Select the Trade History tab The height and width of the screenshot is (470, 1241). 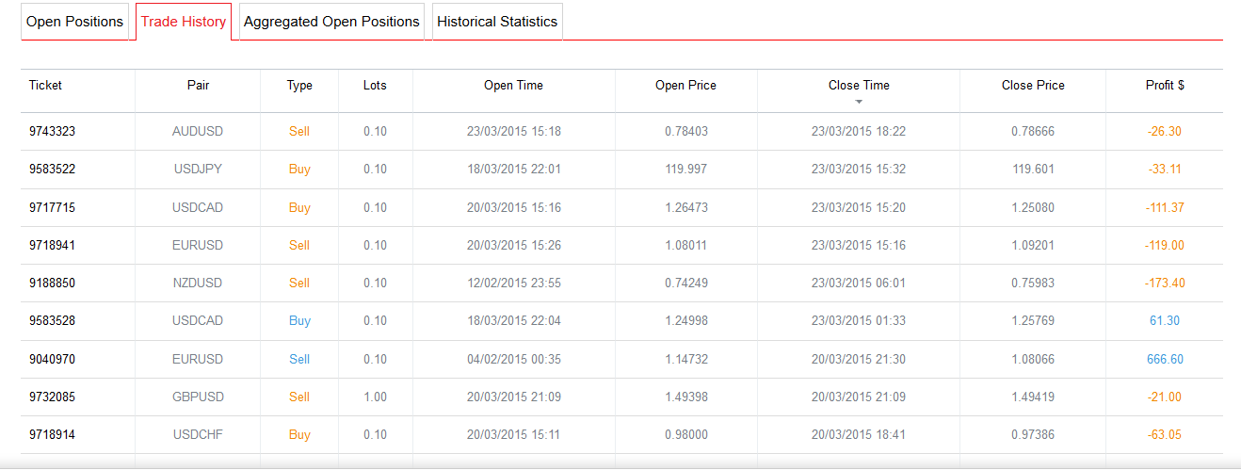184,22
